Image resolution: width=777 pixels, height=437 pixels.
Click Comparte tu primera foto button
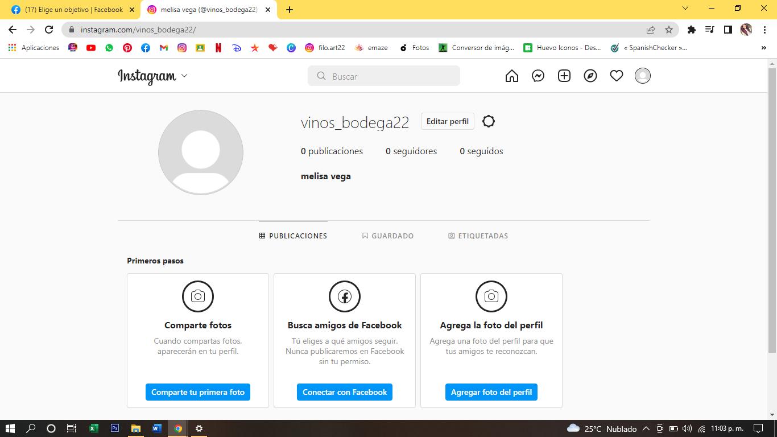(198, 392)
